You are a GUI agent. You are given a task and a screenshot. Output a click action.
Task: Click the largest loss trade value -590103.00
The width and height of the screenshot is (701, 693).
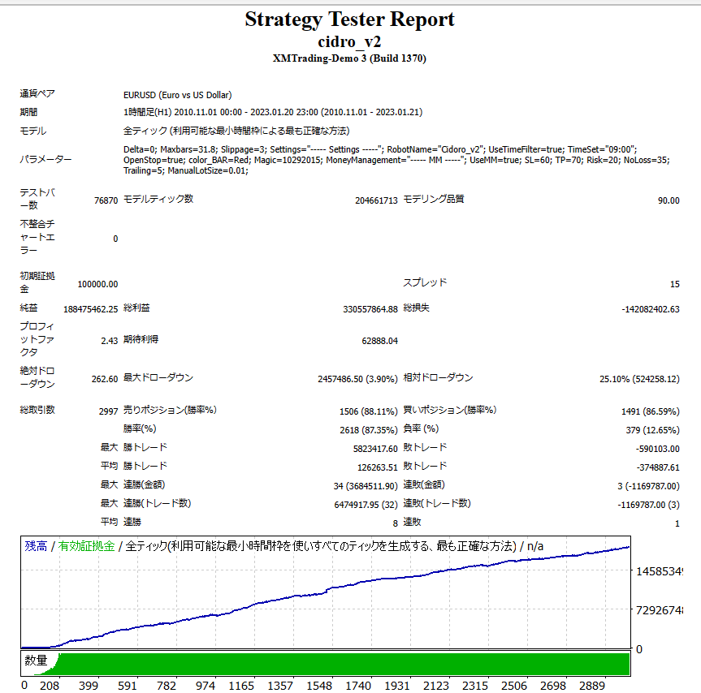click(x=658, y=449)
